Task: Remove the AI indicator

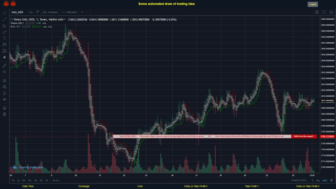Action: click(29, 27)
